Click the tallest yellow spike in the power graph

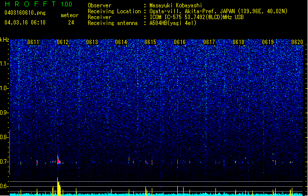click(x=58, y=187)
